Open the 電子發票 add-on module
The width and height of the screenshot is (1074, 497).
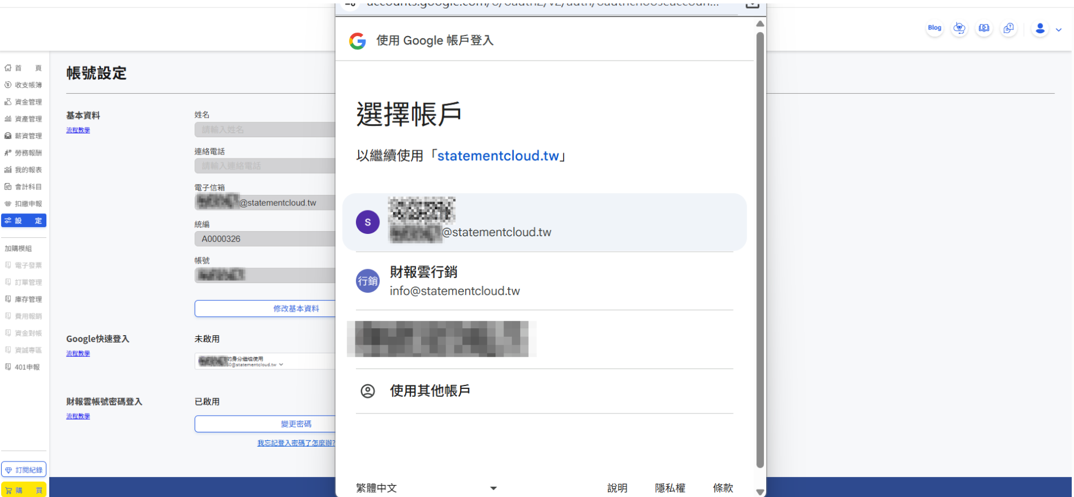[23, 265]
